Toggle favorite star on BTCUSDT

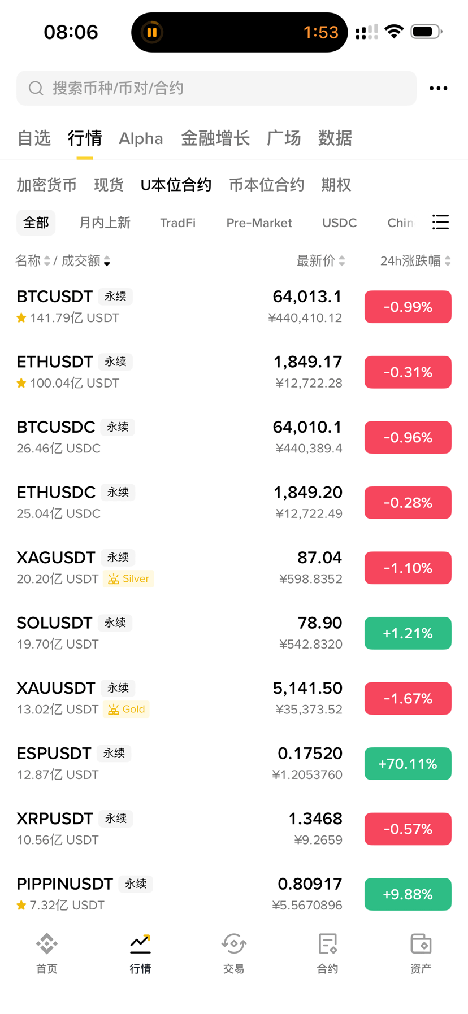(x=21, y=318)
